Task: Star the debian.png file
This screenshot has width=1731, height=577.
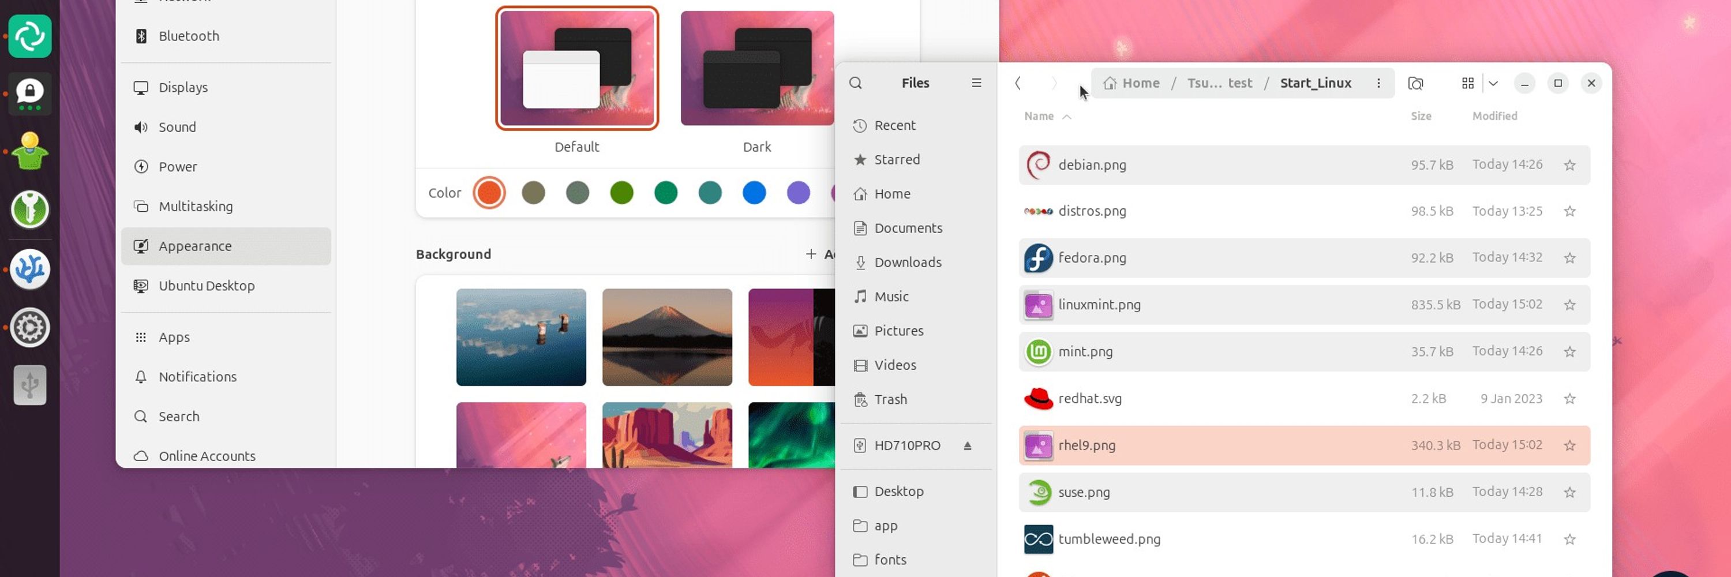Action: point(1569,165)
